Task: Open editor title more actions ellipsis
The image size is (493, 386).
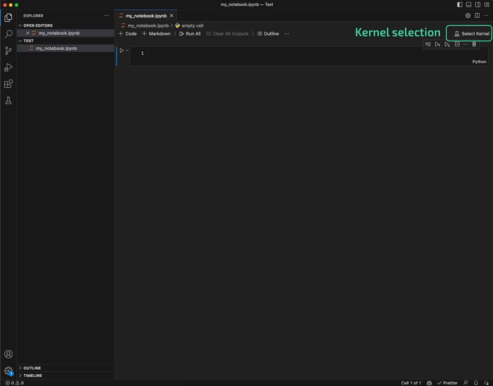Action: [x=486, y=15]
